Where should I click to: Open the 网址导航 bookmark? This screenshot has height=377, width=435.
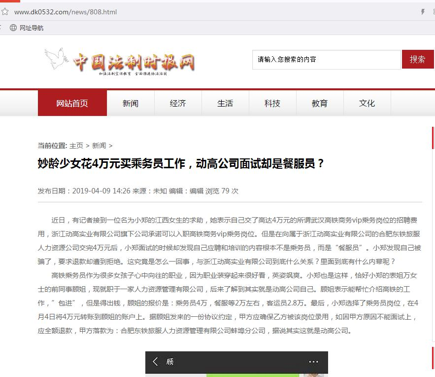(x=32, y=28)
